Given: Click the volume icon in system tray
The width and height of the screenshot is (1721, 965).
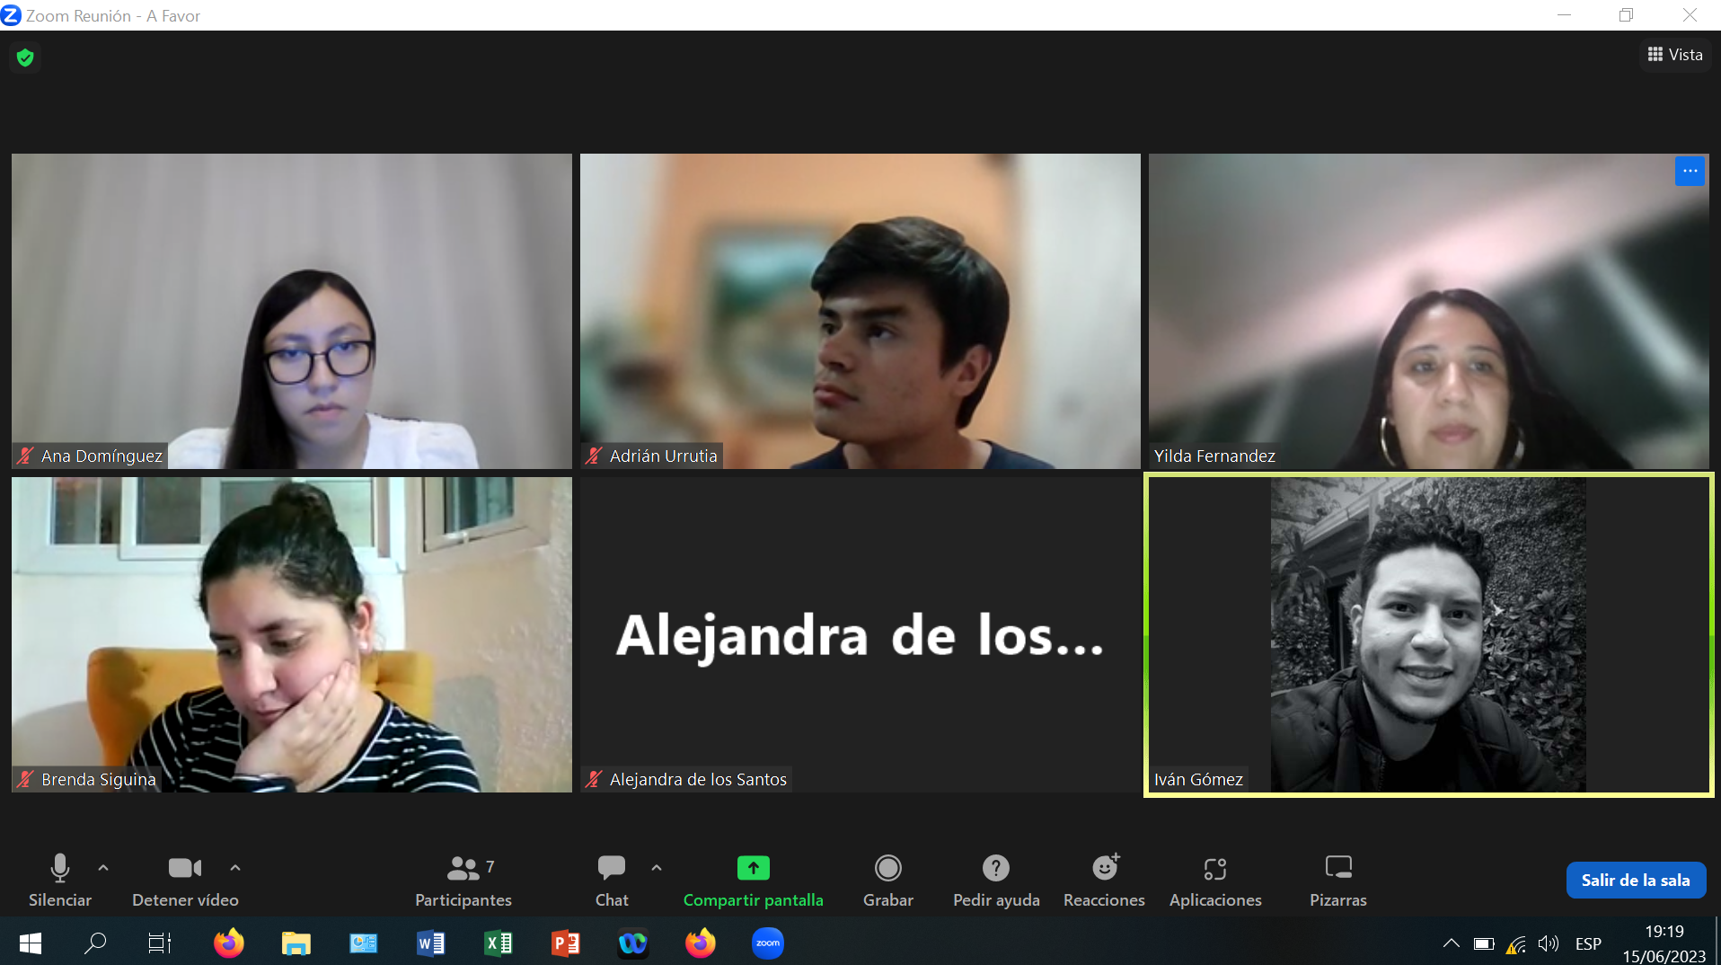Looking at the screenshot, I should point(1548,943).
